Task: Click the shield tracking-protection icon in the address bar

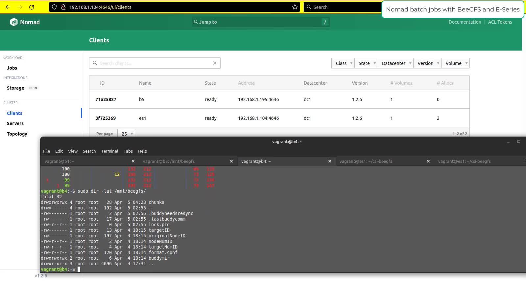Action: coord(55,7)
